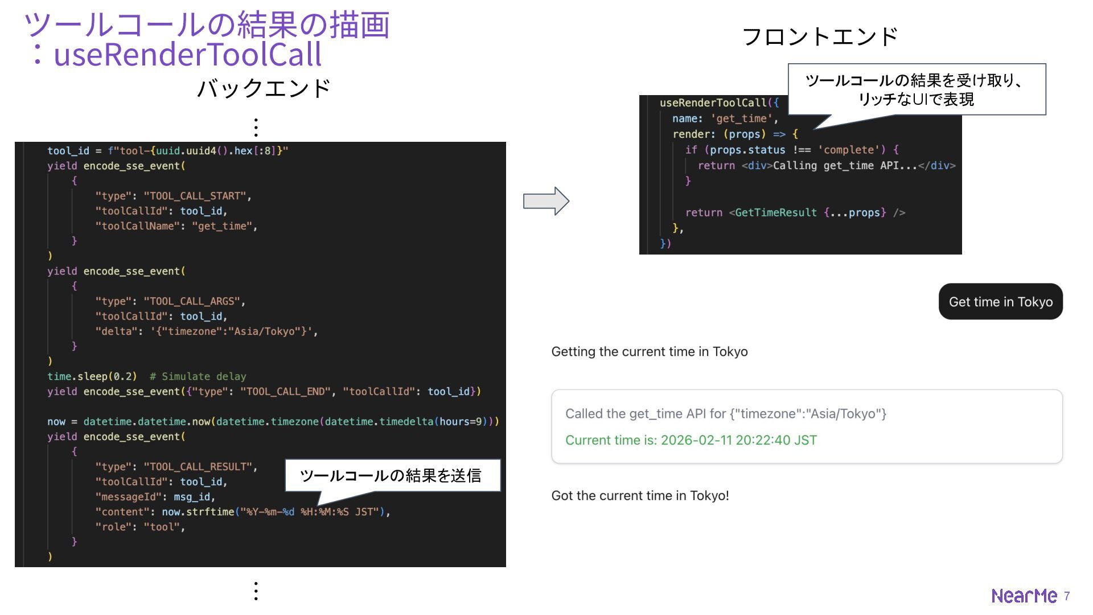
Task: Click the vertical ellipsis above backend code
Action: click(x=256, y=128)
